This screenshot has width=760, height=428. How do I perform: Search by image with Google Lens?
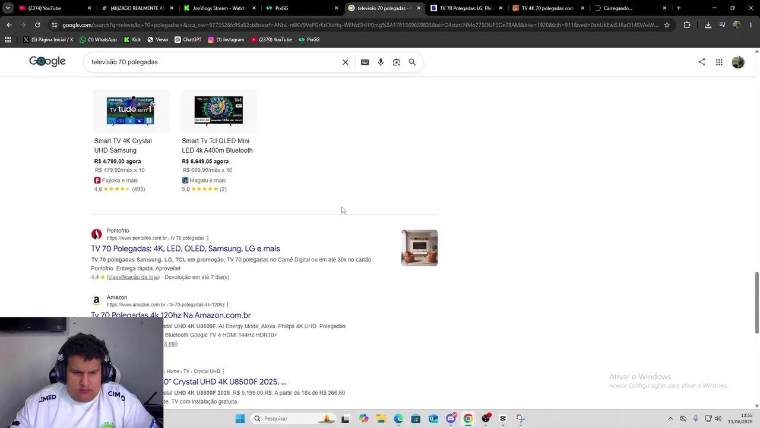(x=397, y=62)
